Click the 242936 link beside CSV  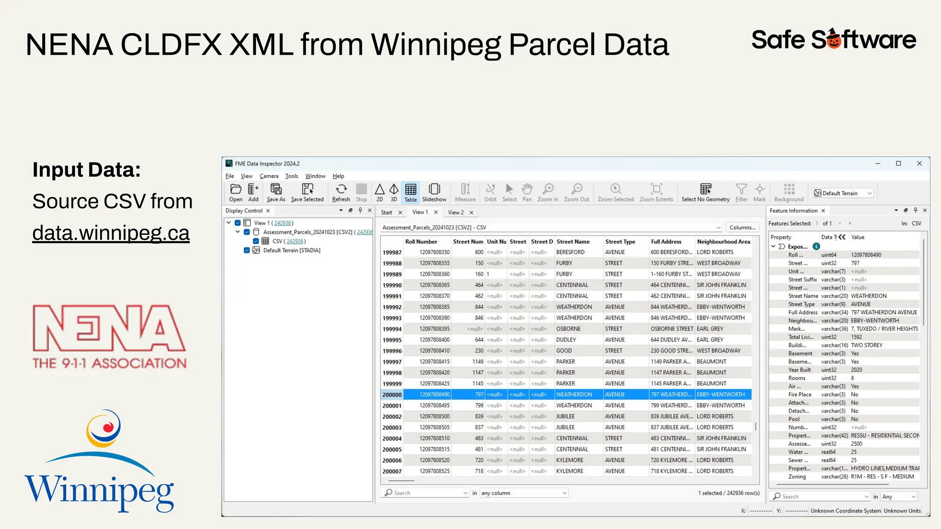click(295, 241)
